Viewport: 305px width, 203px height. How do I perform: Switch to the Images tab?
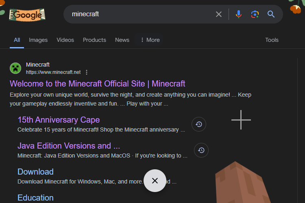[38, 40]
